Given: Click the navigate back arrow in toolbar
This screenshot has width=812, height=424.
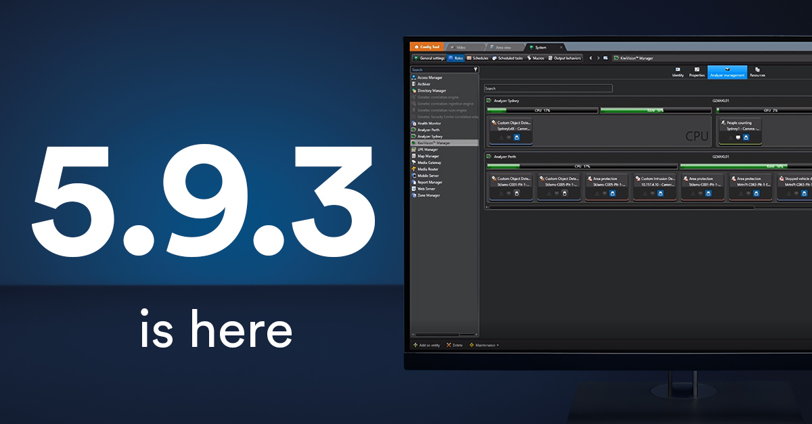Looking at the screenshot, I should coord(590,58).
